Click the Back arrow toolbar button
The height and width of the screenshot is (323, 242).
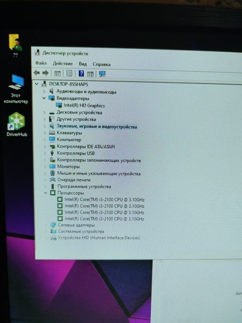click(36, 73)
